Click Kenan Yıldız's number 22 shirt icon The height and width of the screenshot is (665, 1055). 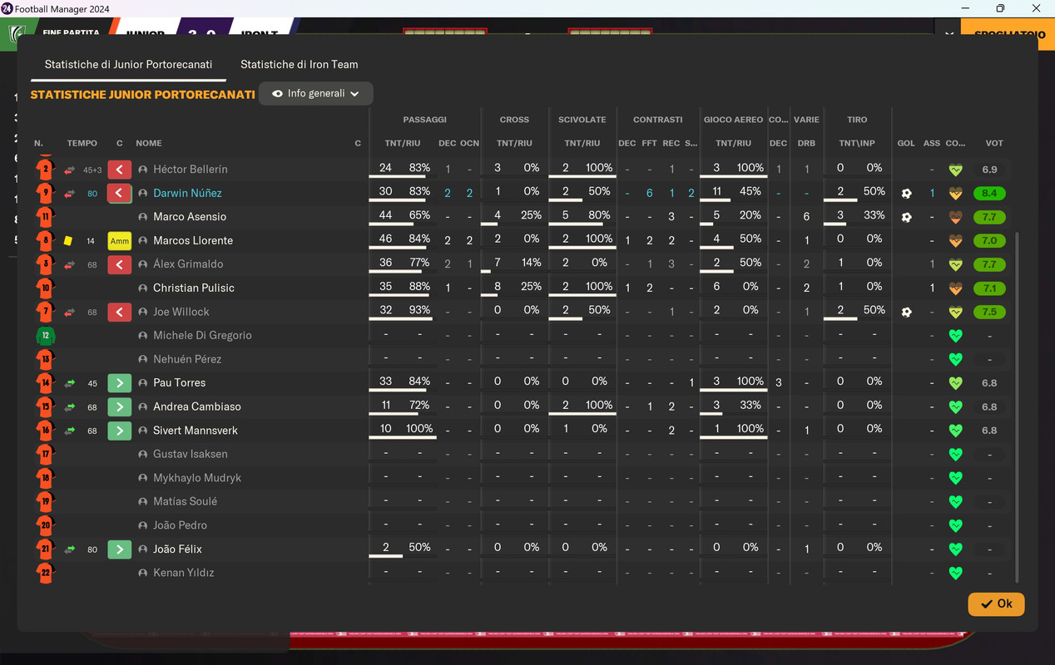45,573
